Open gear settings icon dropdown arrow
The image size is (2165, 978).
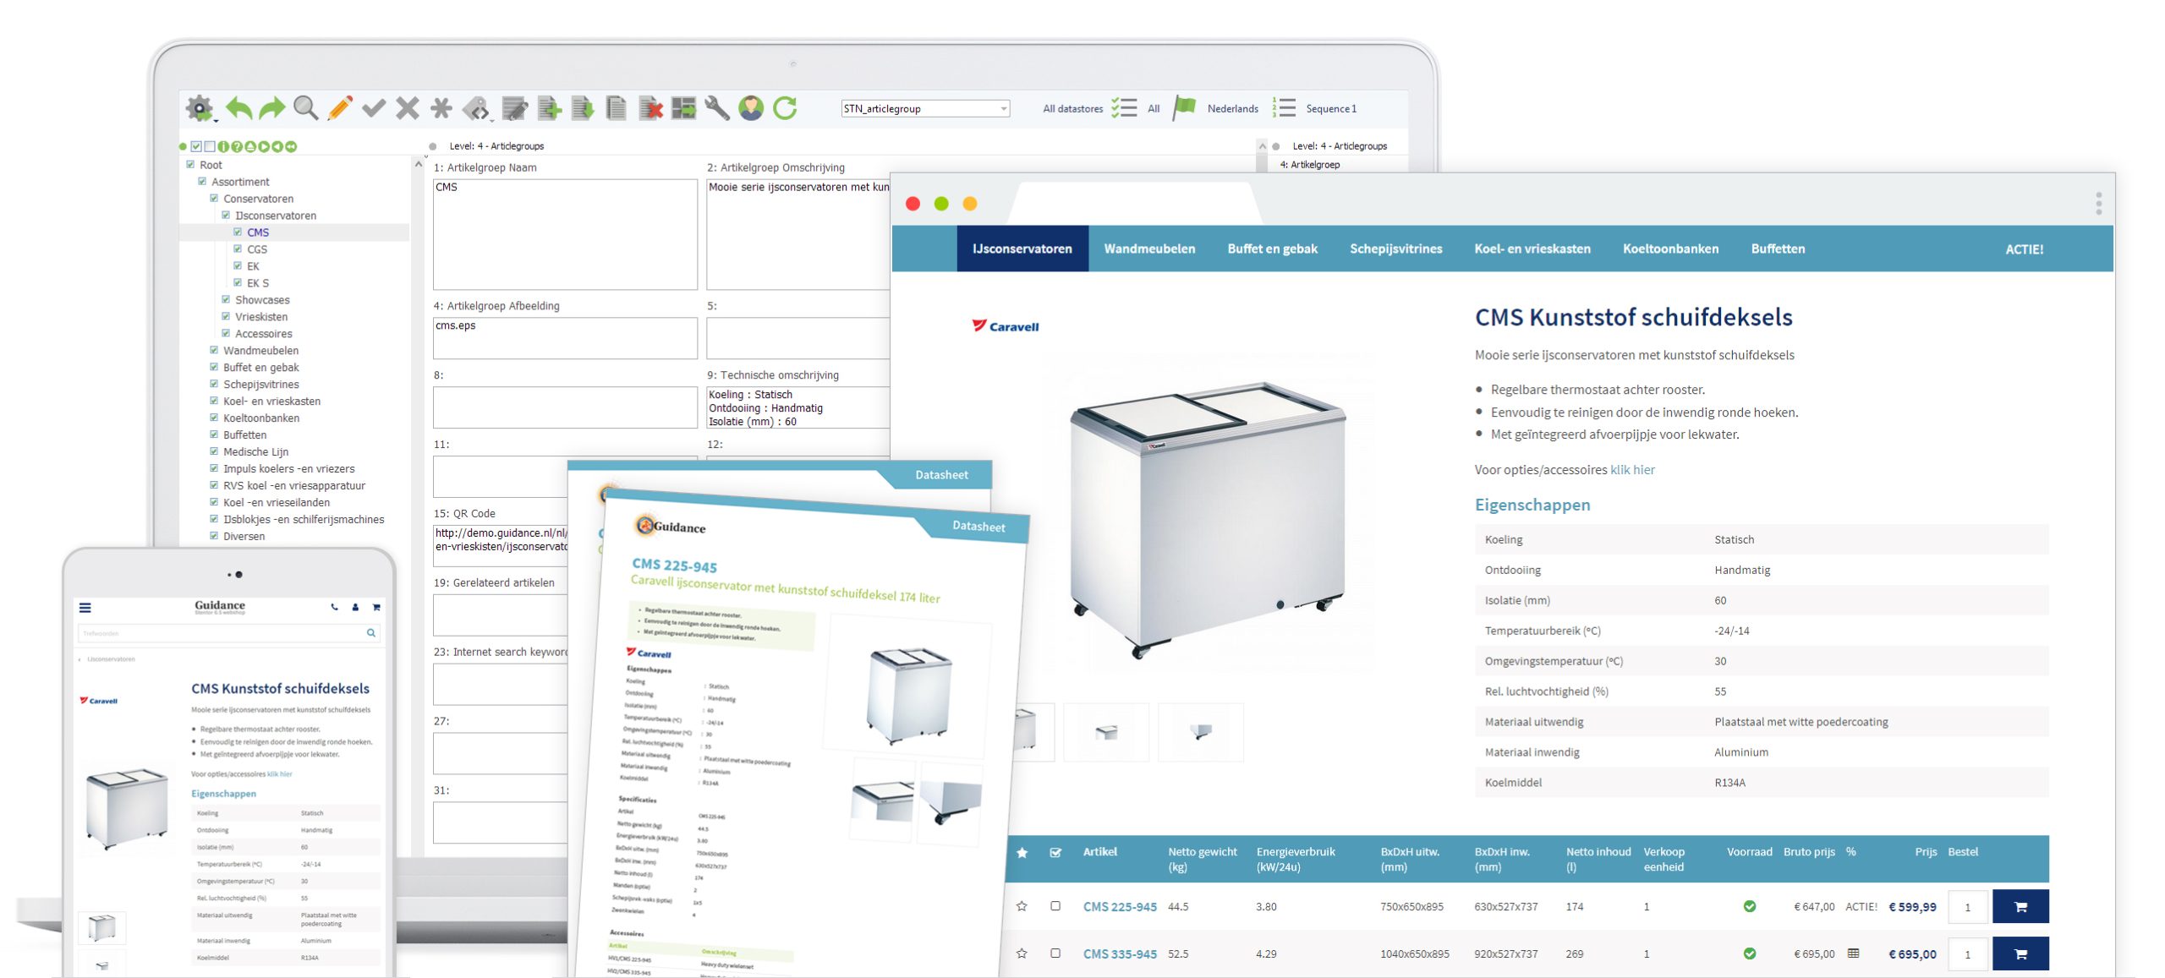point(216,119)
